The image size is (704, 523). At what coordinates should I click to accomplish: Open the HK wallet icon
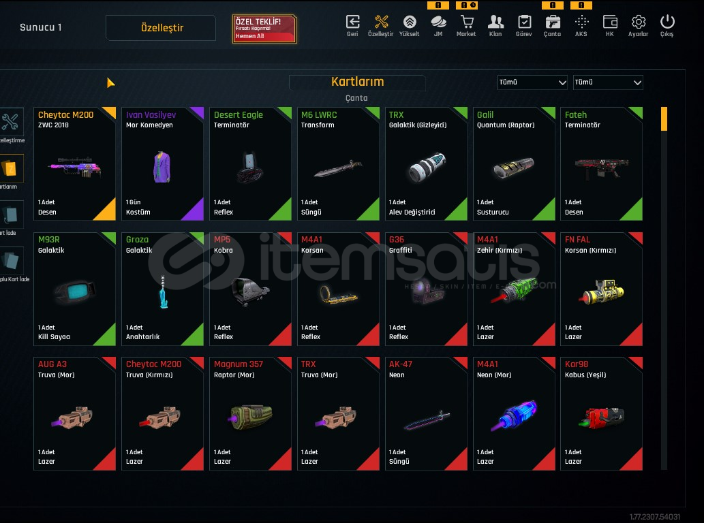610,26
